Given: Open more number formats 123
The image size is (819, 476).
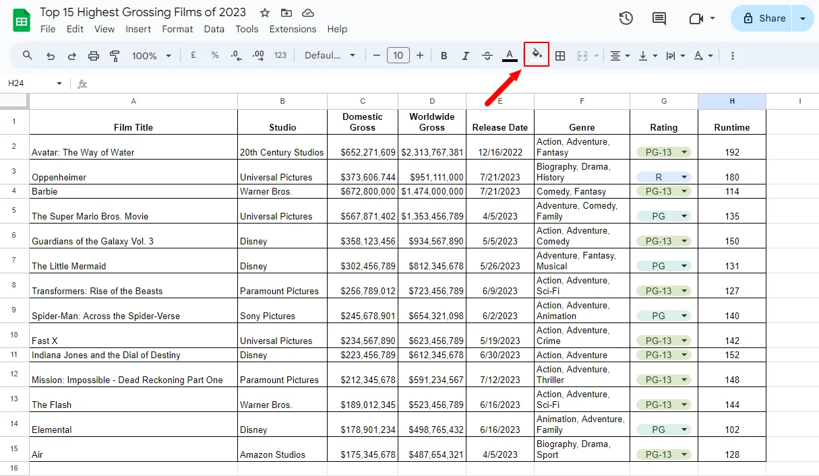Looking at the screenshot, I should [x=280, y=55].
